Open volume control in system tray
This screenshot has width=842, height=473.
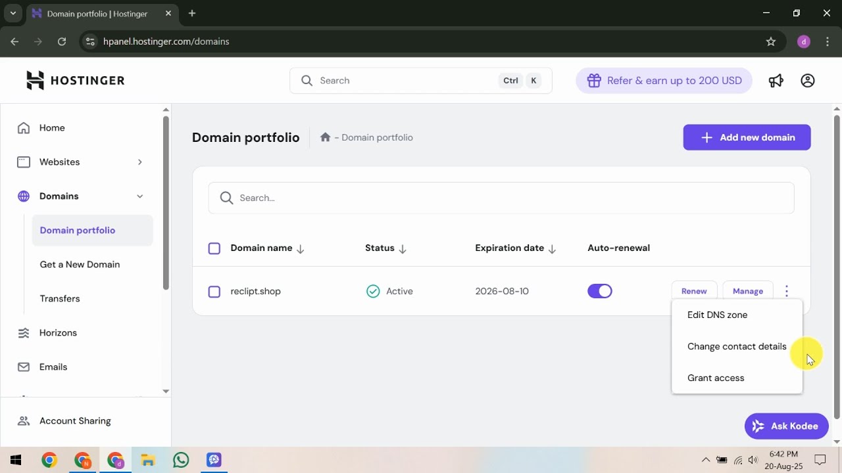click(x=753, y=460)
